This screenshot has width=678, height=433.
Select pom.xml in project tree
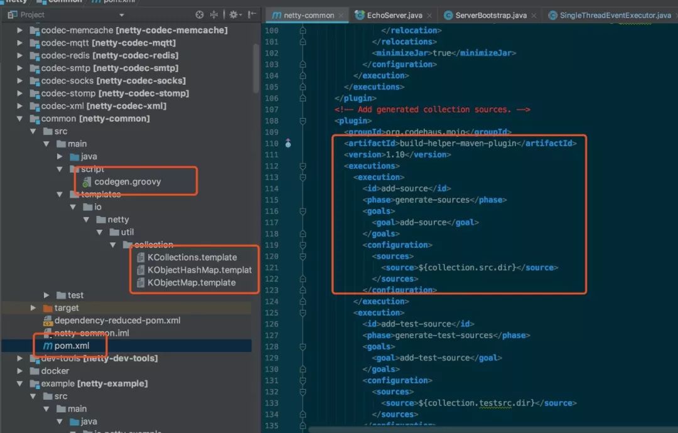67,346
